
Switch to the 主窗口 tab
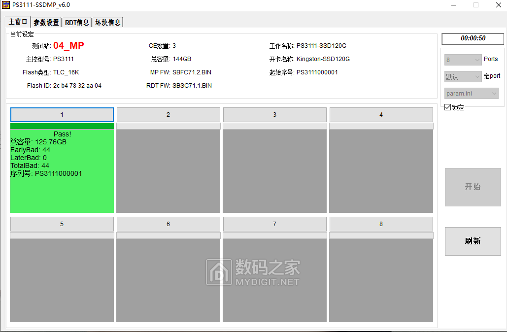tap(18, 22)
